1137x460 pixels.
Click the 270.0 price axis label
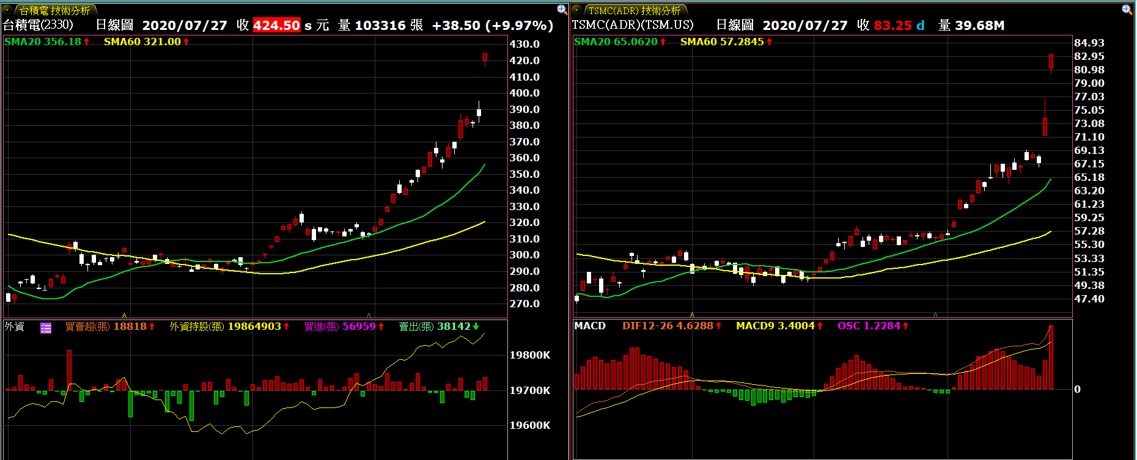[524, 304]
